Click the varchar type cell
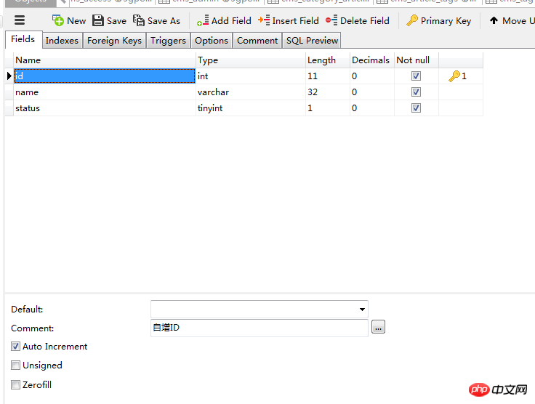 [x=251, y=92]
